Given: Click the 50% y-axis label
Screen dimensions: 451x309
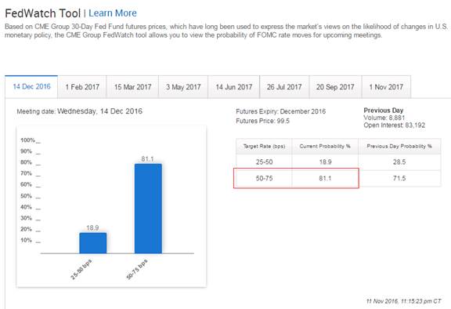Looking at the screenshot, I should point(26,196).
